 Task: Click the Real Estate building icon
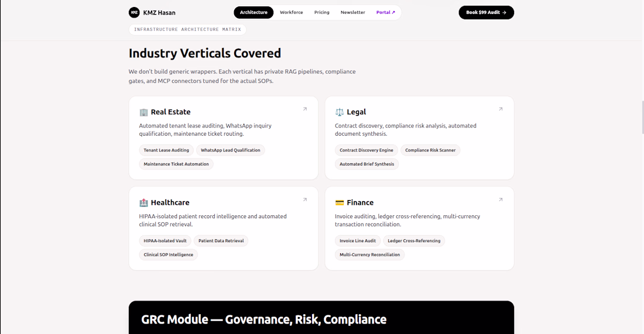143,112
